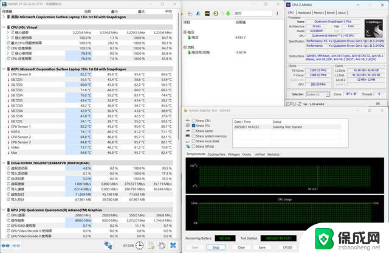This screenshot has width=389, height=253.
Task: Click the memory icon beside Stress system memory
Action: click(x=188, y=136)
